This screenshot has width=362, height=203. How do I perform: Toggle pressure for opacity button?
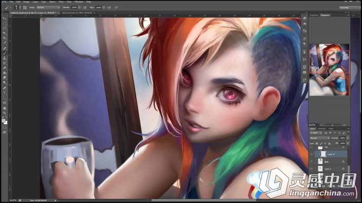[x=85, y=7]
